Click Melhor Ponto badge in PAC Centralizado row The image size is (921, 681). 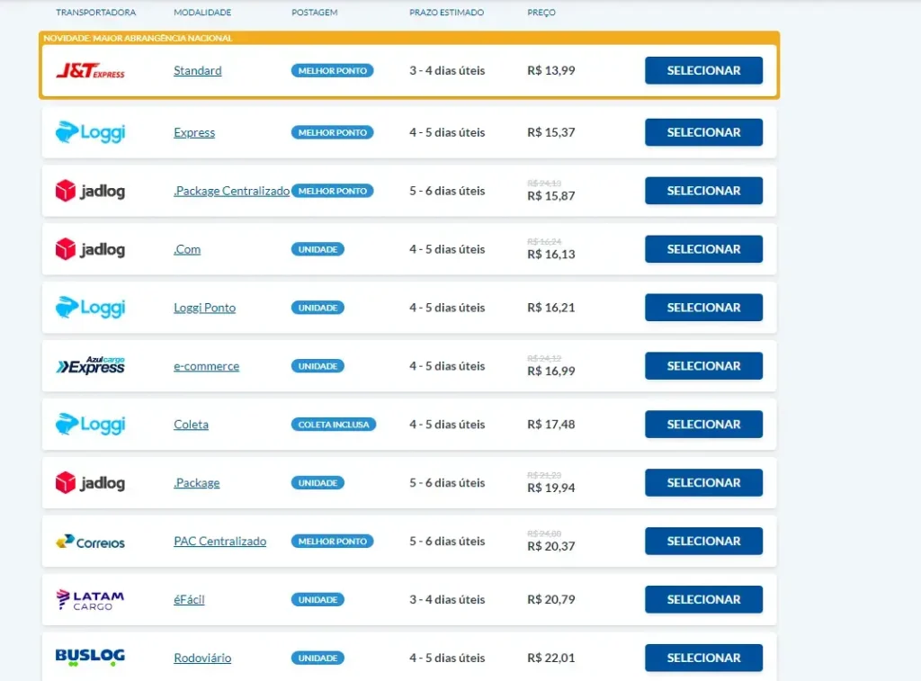(333, 542)
